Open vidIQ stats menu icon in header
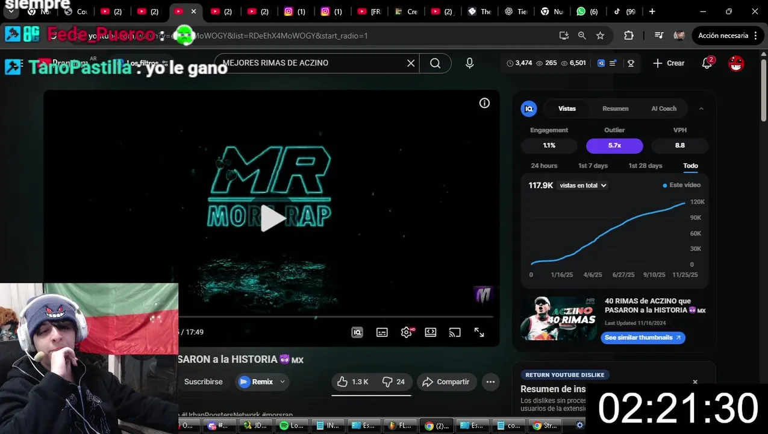Image resolution: width=768 pixels, height=434 pixels. click(613, 63)
